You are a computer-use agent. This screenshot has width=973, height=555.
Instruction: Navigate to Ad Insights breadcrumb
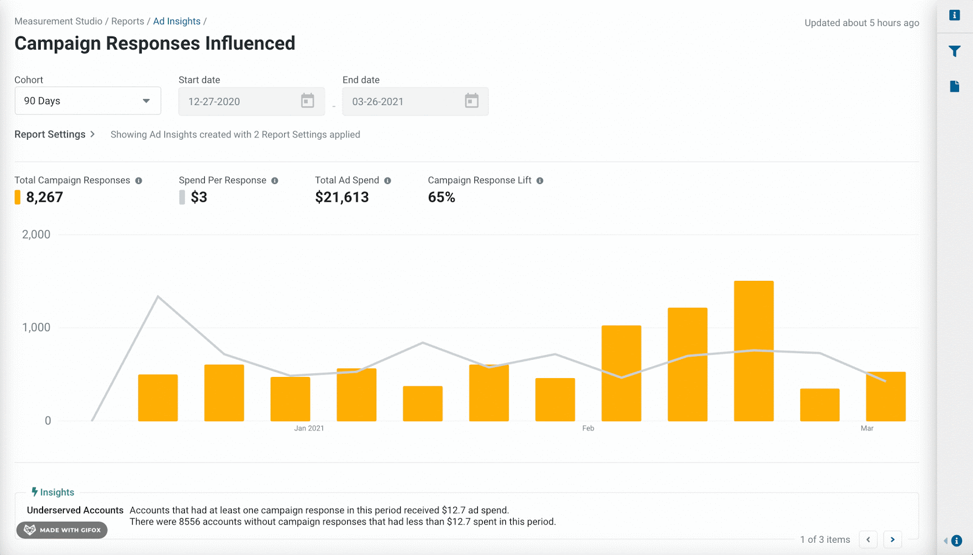click(x=177, y=21)
